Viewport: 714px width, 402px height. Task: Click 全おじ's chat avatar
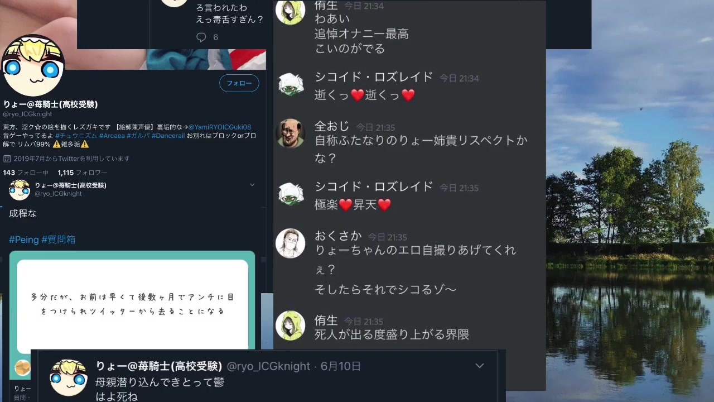[290, 133]
